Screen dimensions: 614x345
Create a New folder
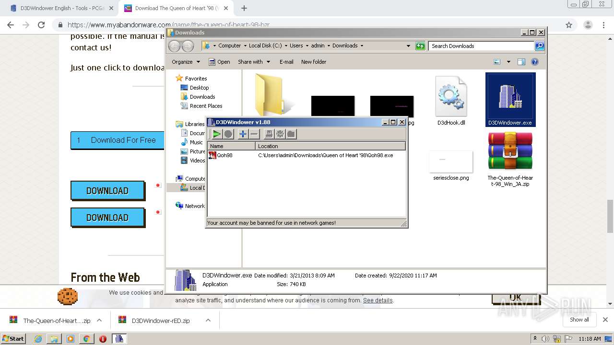(314, 62)
